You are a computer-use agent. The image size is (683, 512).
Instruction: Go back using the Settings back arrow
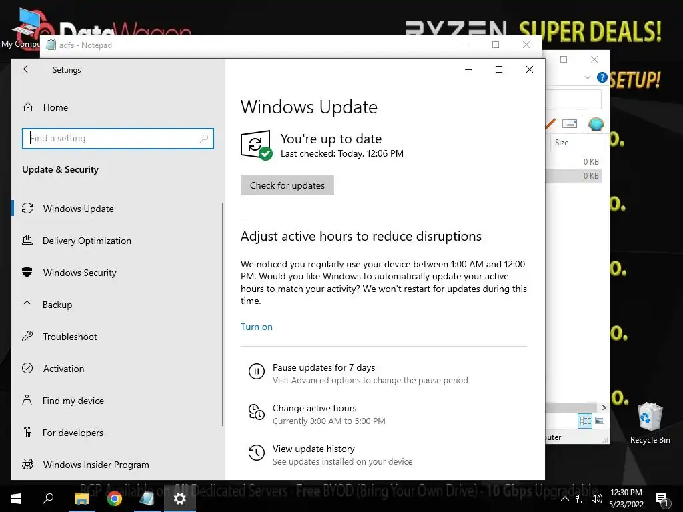pyautogui.click(x=27, y=69)
